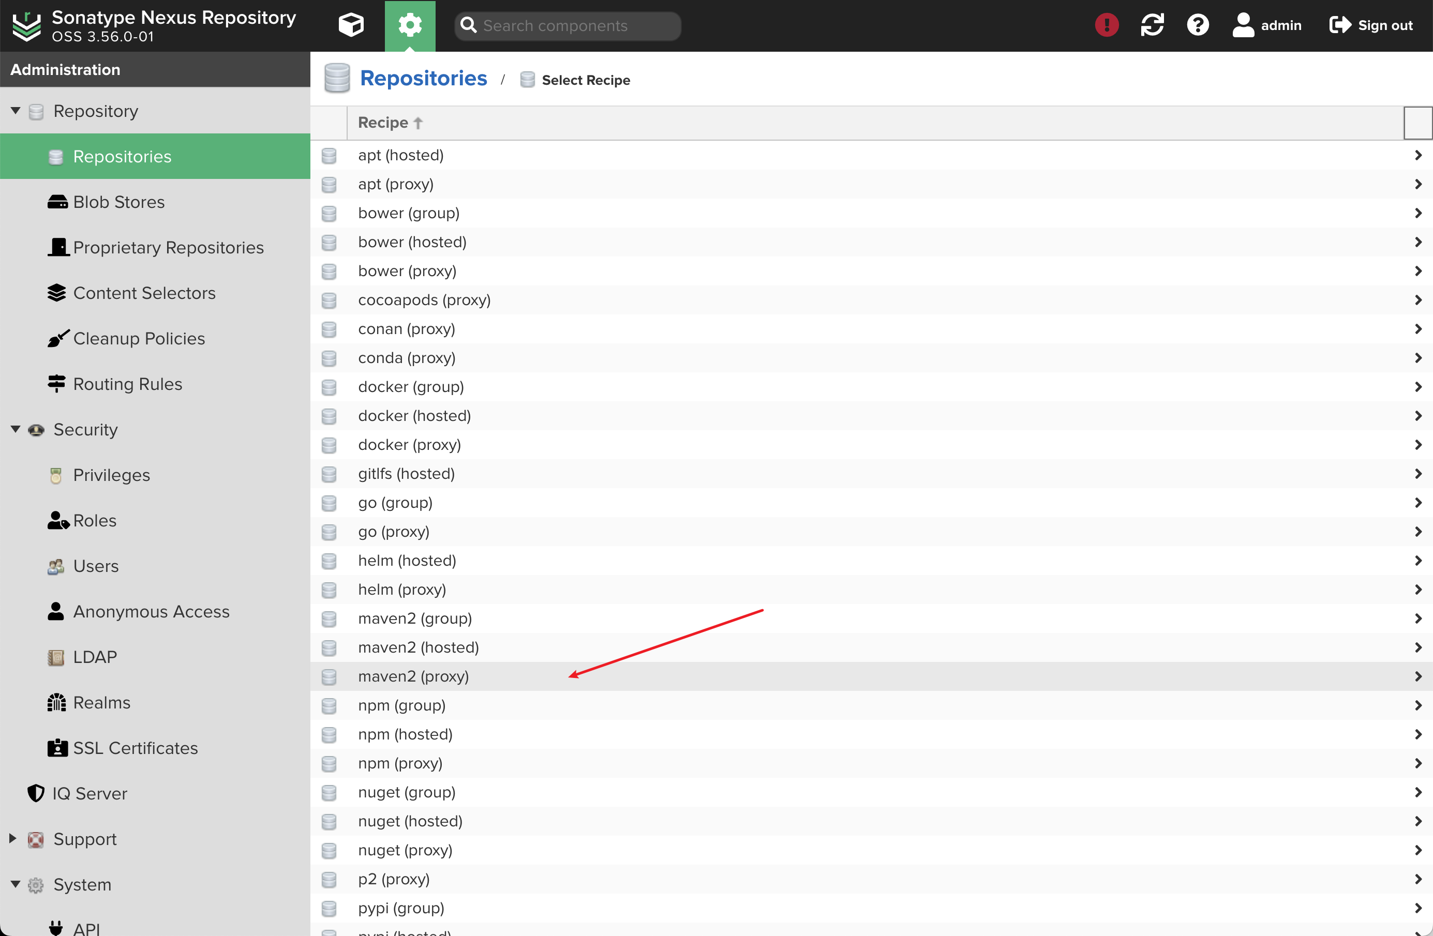Refresh with the circular arrows icon
Viewport: 1433px width, 936px height.
point(1153,25)
